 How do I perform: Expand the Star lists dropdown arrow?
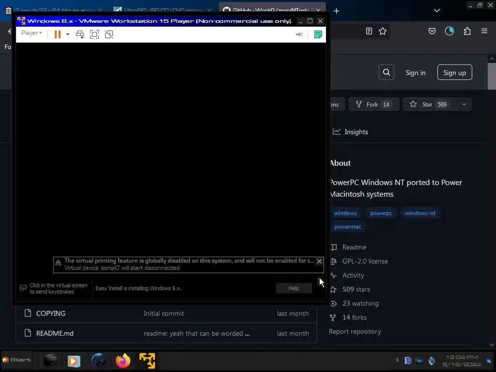[464, 105]
